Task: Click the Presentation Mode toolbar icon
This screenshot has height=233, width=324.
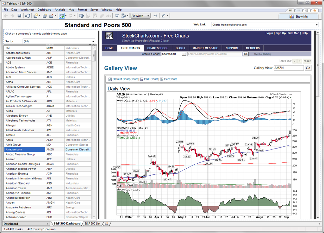Action: (x=117, y=16)
